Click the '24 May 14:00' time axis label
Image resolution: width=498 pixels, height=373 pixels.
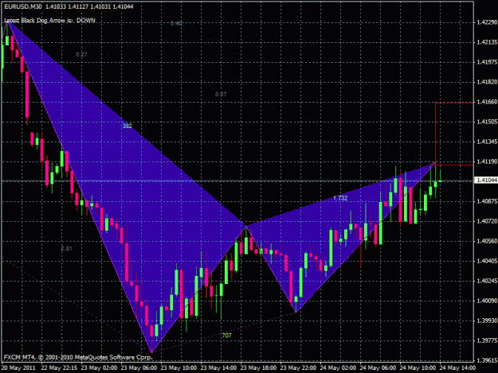tap(457, 368)
